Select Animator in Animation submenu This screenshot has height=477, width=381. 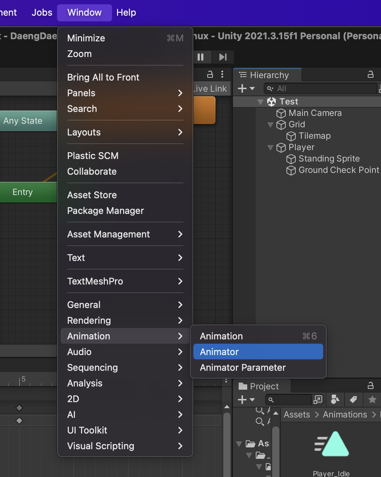[258, 352]
